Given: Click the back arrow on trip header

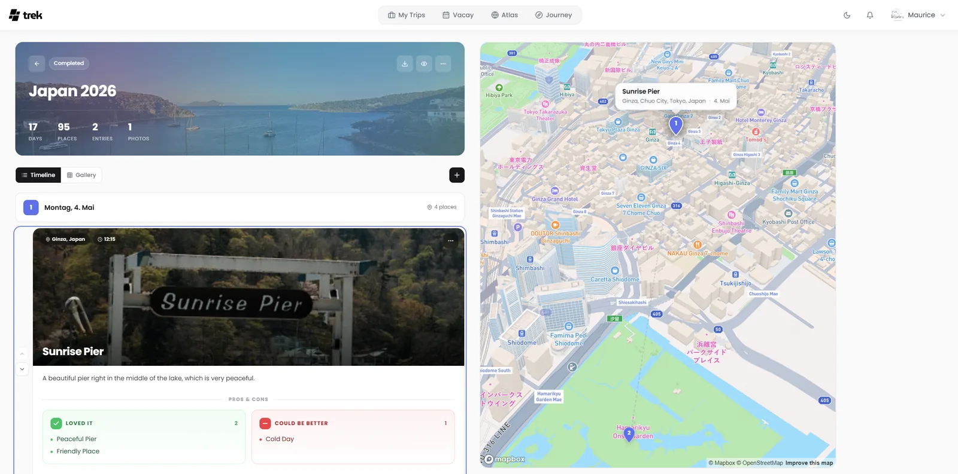Looking at the screenshot, I should (37, 63).
